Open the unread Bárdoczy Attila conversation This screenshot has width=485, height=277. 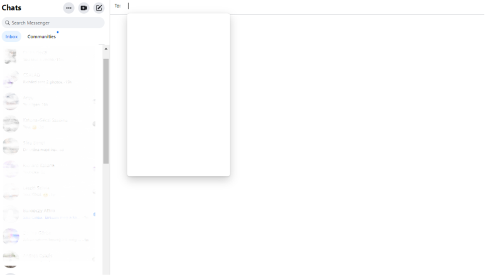[x=50, y=214]
